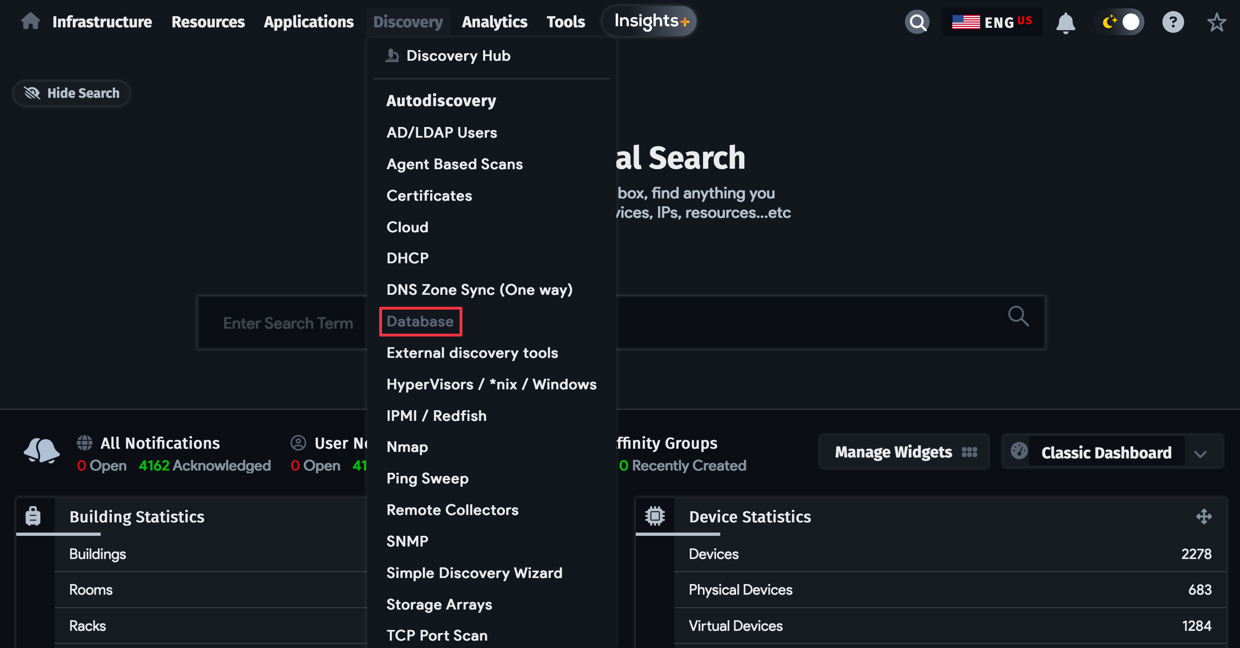Open help via the question mark icon

[1173, 22]
